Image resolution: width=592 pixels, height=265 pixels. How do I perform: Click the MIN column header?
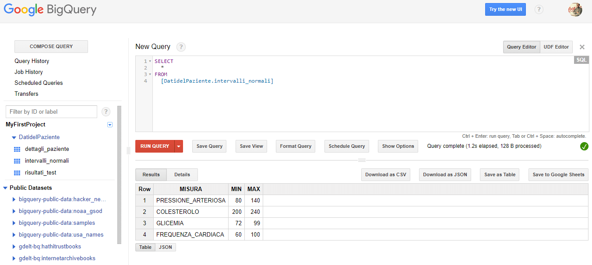pos(236,189)
